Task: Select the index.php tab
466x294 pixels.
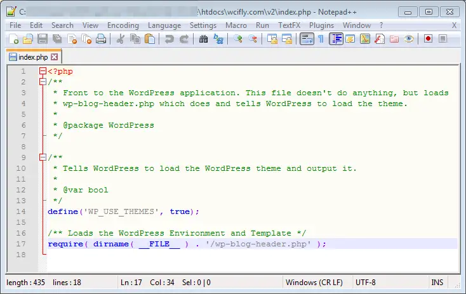Action: click(32, 57)
